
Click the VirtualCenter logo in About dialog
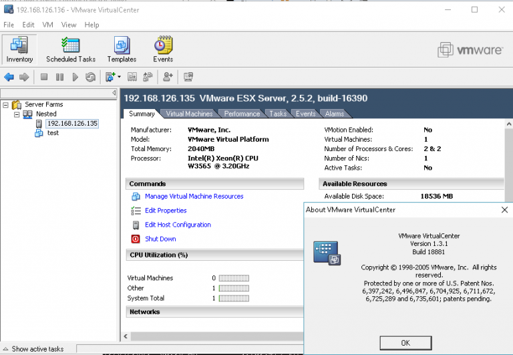(327, 253)
